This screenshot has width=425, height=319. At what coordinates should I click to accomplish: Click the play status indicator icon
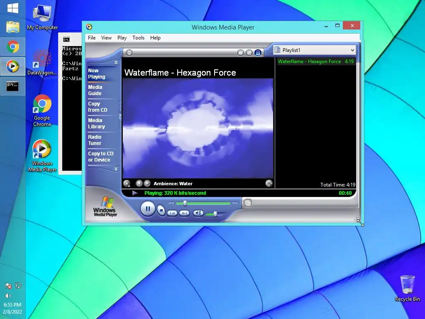pyautogui.click(x=135, y=193)
